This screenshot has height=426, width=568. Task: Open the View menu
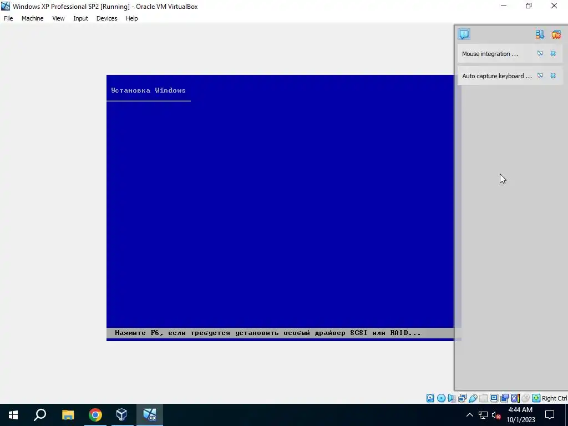coord(58,18)
